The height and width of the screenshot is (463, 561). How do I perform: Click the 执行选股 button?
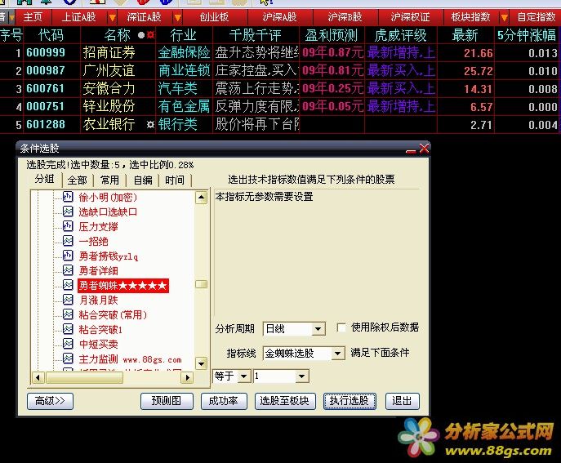click(350, 401)
